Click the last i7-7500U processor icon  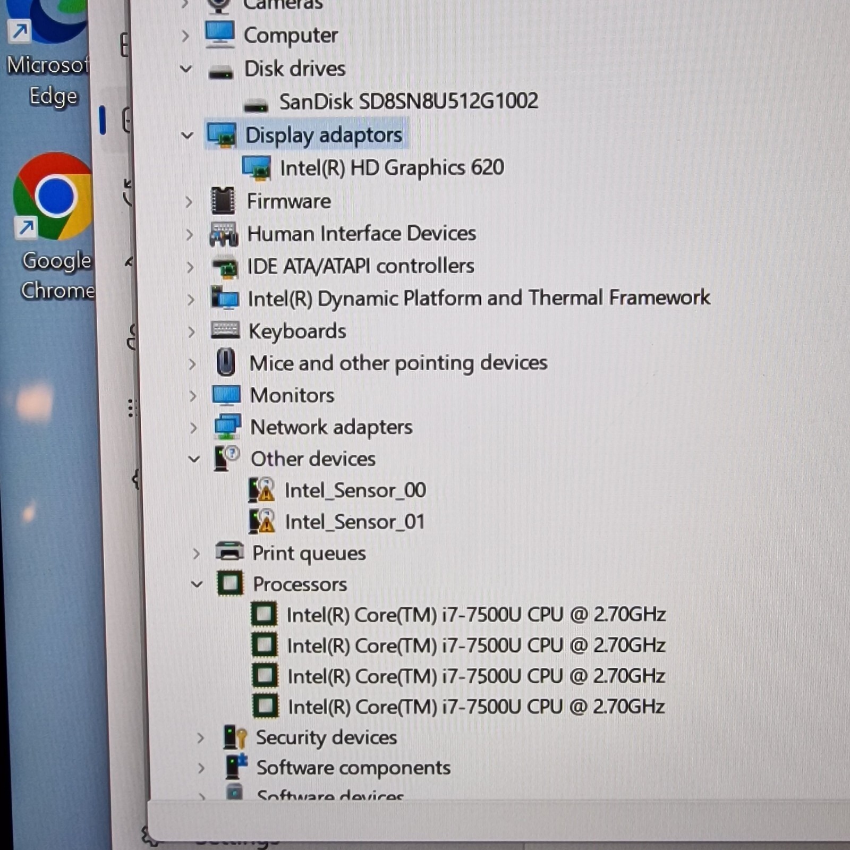tap(265, 706)
